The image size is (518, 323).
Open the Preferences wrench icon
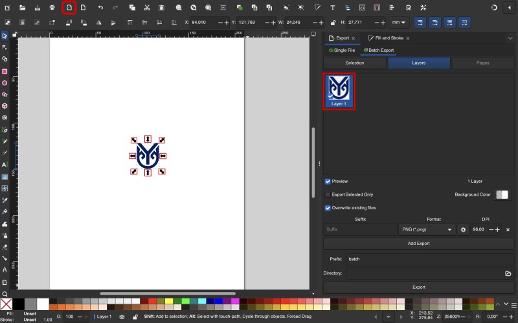(423, 8)
